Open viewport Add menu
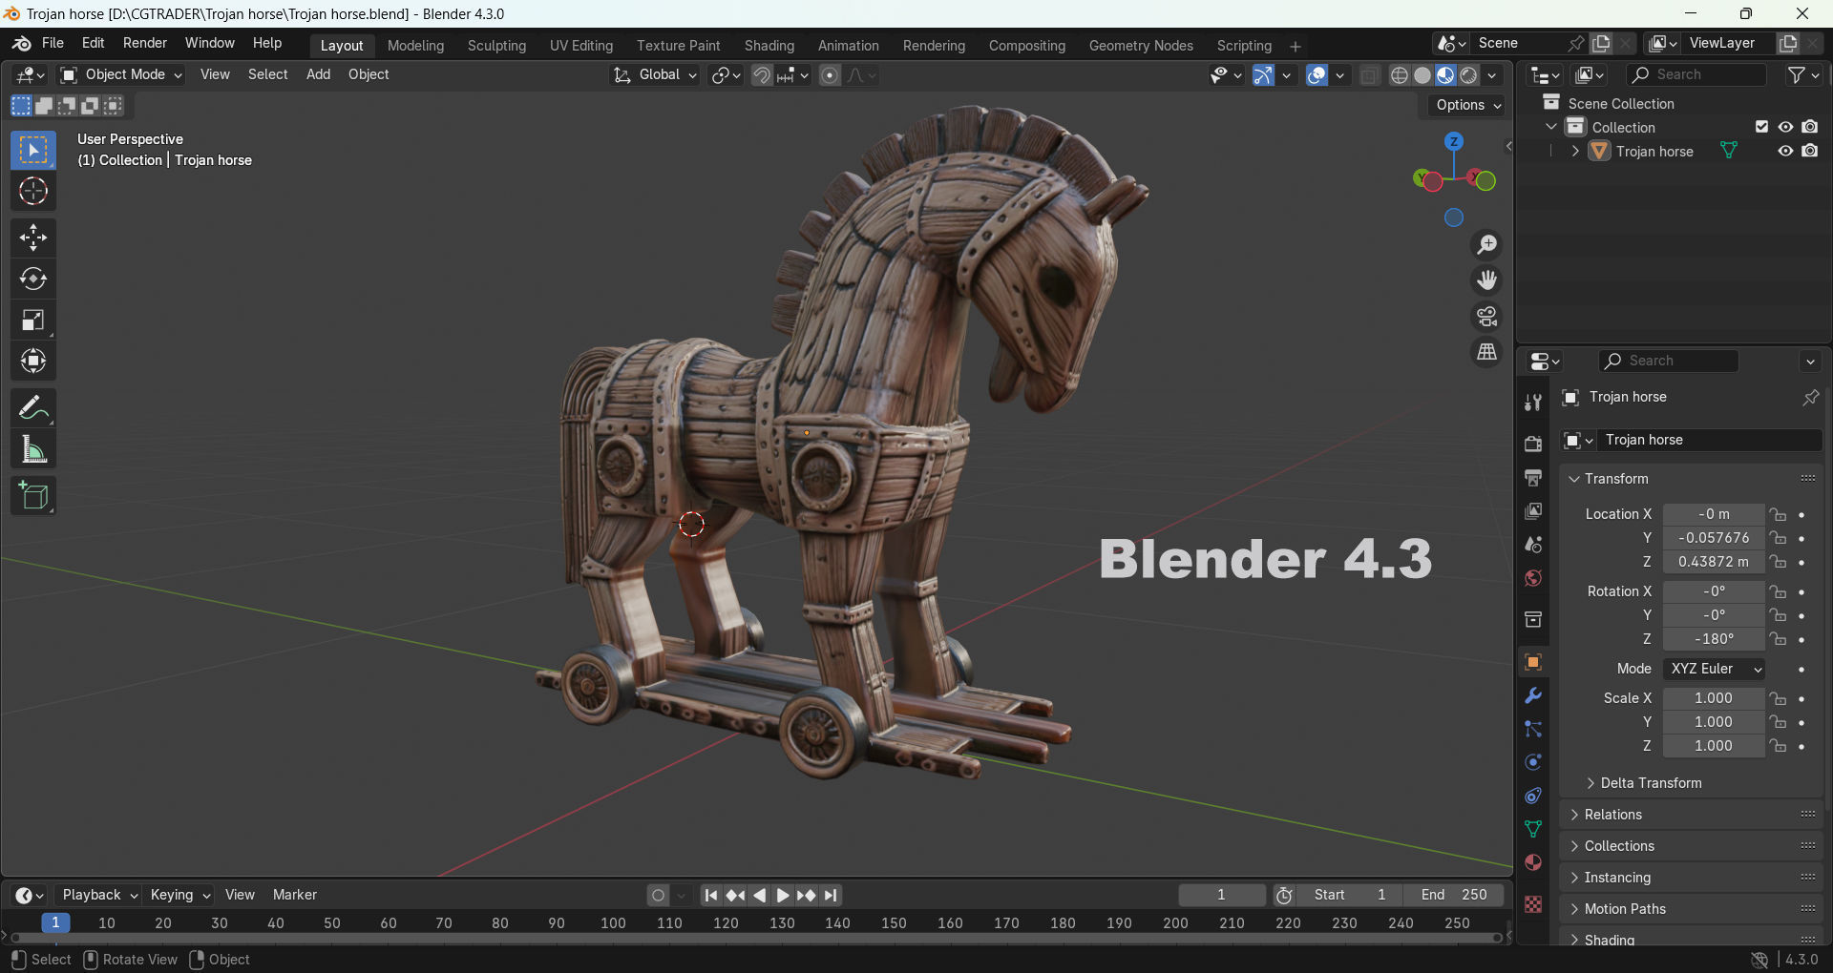Viewport: 1833px width, 973px height. pyautogui.click(x=318, y=74)
